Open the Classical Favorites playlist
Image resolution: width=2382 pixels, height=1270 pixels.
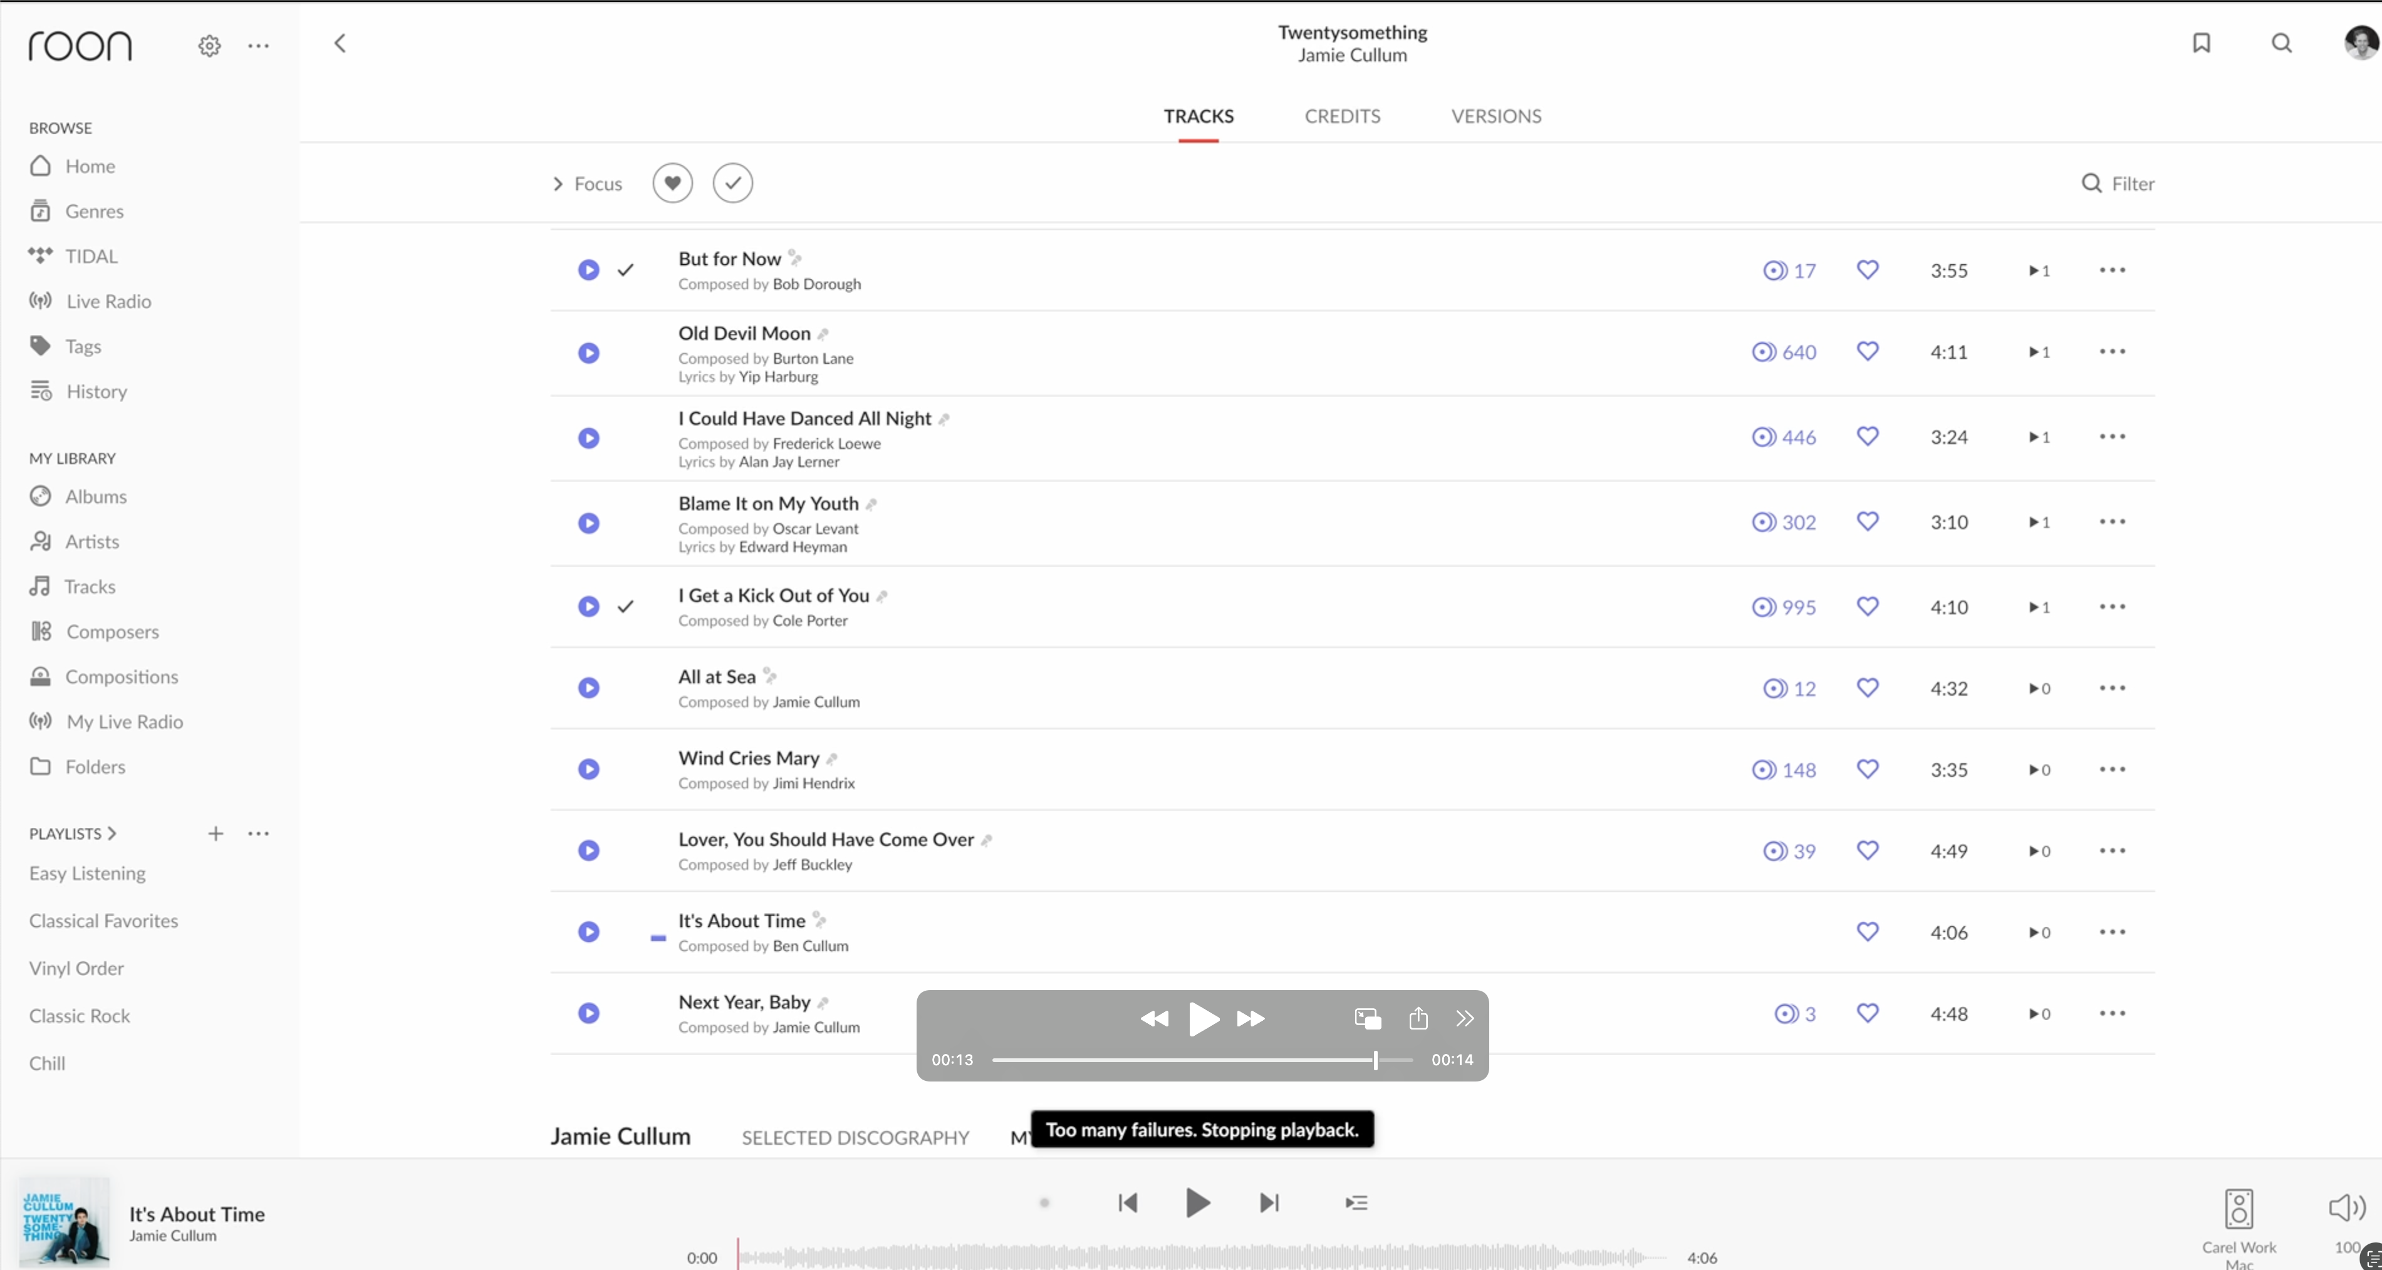(103, 921)
